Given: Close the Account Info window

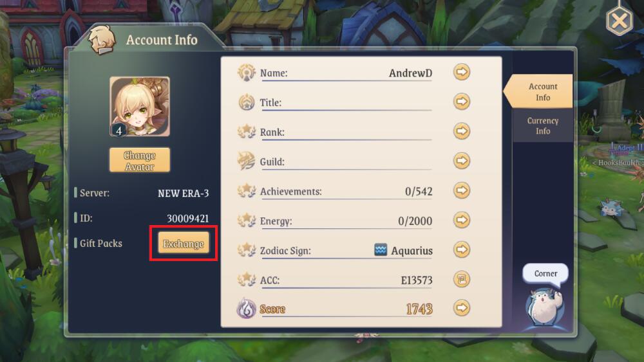Looking at the screenshot, I should pos(620,20).
